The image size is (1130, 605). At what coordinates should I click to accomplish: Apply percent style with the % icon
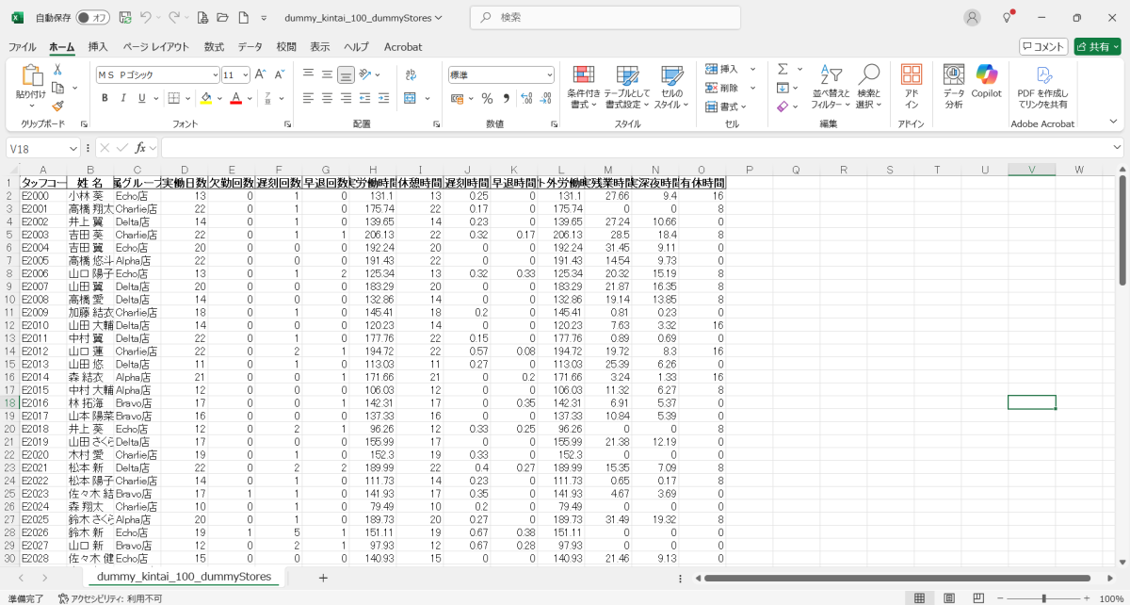point(487,98)
